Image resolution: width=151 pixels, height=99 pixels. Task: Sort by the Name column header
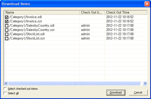tap(42, 12)
